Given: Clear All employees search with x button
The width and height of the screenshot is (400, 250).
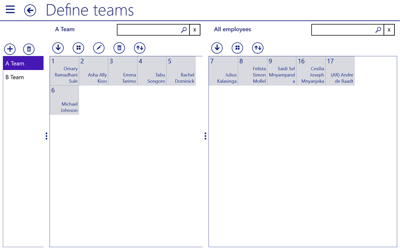Looking at the screenshot, I should click(x=389, y=30).
